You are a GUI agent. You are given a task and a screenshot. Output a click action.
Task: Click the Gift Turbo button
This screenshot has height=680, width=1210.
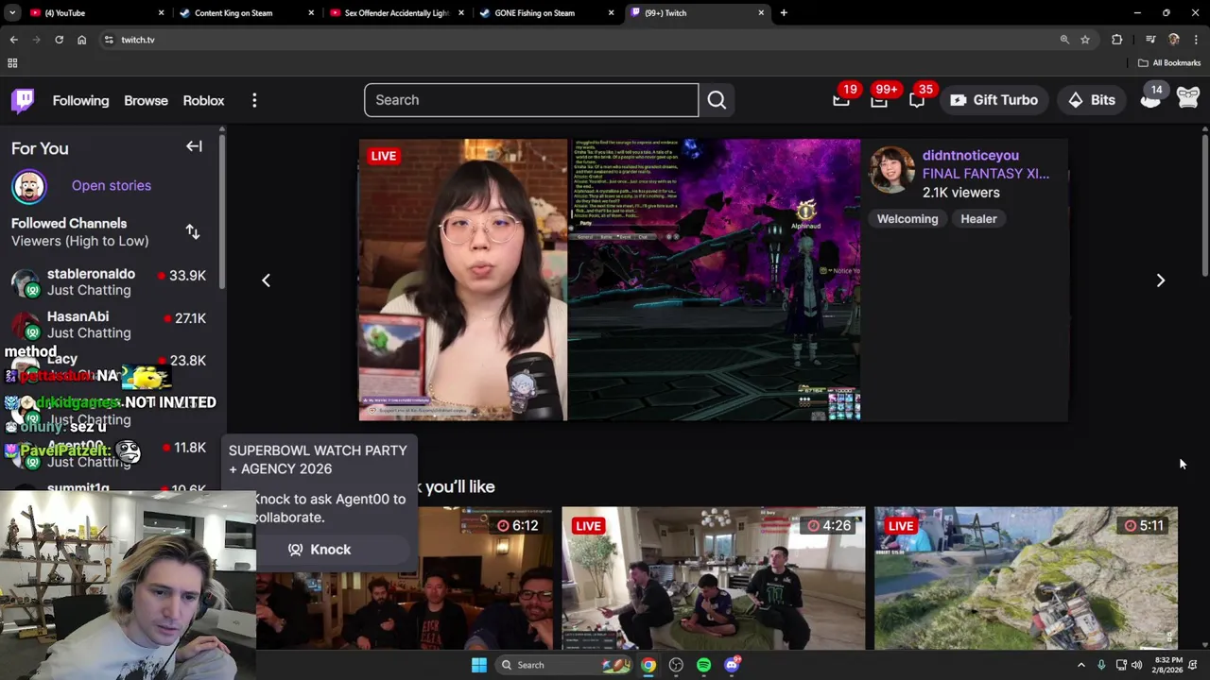[994, 100]
